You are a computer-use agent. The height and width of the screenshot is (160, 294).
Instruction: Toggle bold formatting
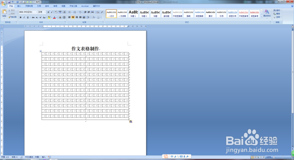tap(21, 17)
